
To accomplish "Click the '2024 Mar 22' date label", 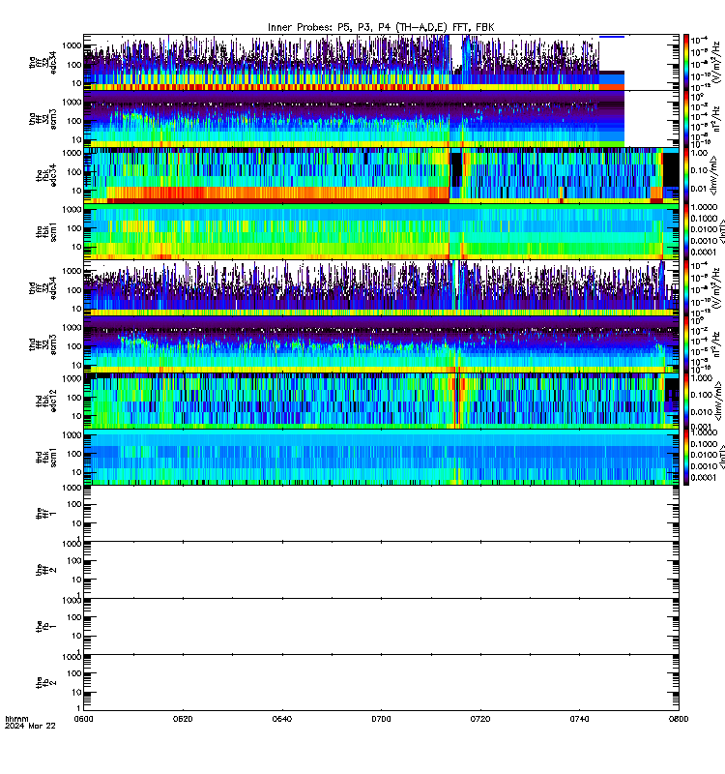I will pyautogui.click(x=30, y=726).
